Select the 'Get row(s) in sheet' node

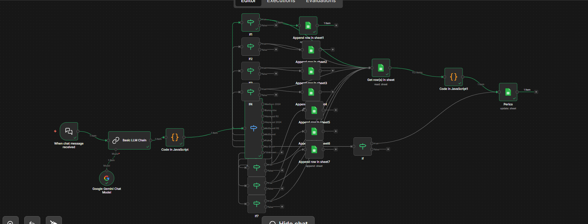(x=381, y=68)
